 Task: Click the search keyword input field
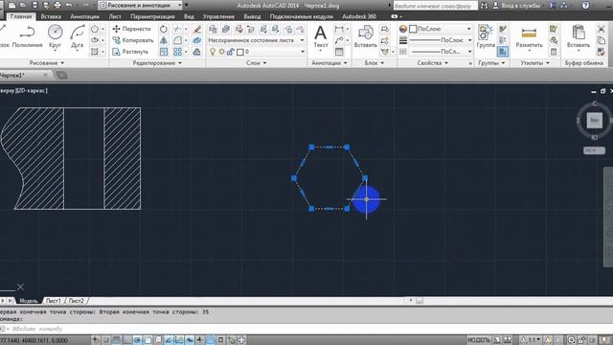click(435, 6)
